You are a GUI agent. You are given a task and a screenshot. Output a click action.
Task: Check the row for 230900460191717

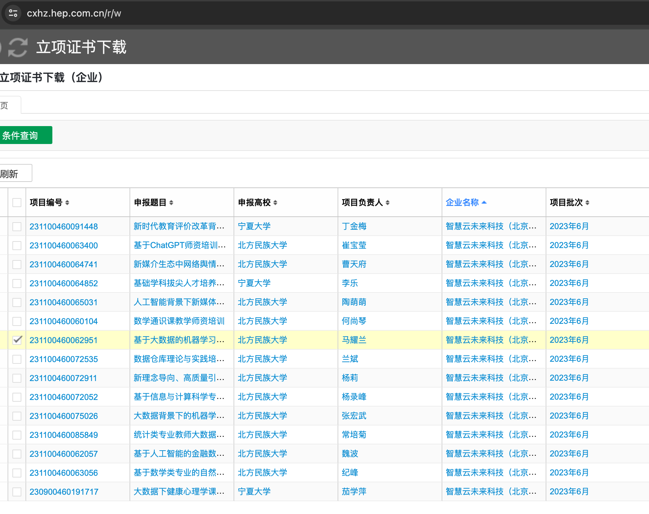[x=17, y=492]
